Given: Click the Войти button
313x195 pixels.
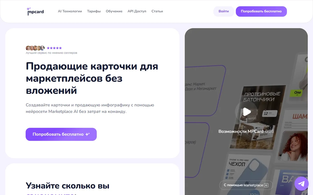Looking at the screenshot, I should pyautogui.click(x=224, y=11).
